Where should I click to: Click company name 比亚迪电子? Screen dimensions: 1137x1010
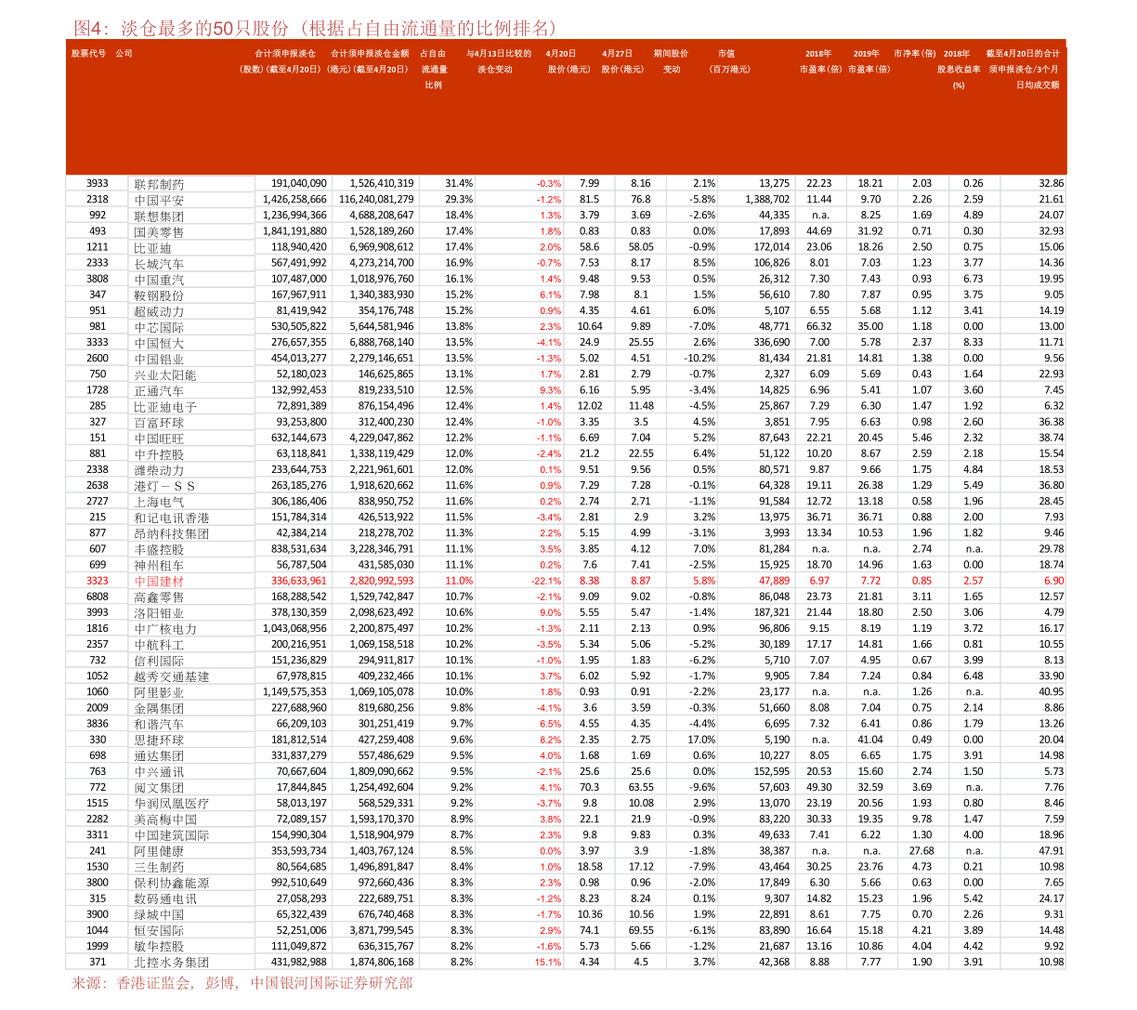pyautogui.click(x=165, y=407)
